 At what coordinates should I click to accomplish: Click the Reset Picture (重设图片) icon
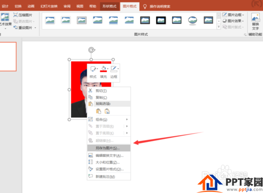(x=15, y=28)
